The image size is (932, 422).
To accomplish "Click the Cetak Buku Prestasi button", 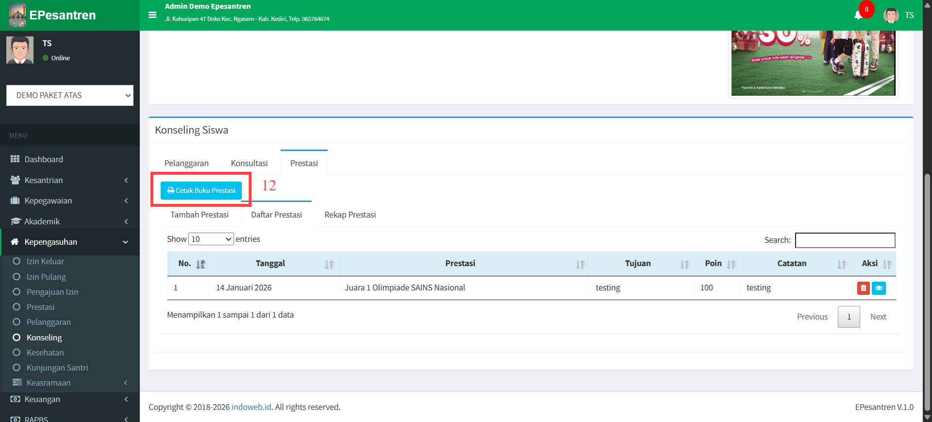I will 201,190.
